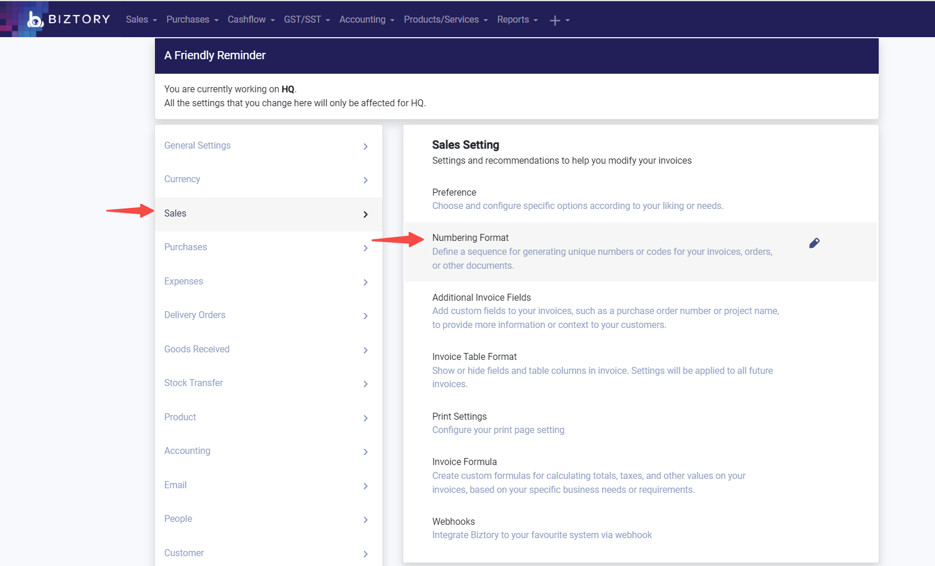Image resolution: width=935 pixels, height=566 pixels.
Task: Open Invoice Formula setting
Action: coord(465,462)
